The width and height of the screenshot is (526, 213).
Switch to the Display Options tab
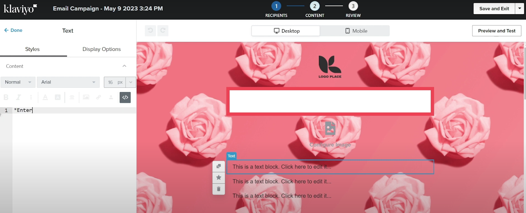(102, 49)
